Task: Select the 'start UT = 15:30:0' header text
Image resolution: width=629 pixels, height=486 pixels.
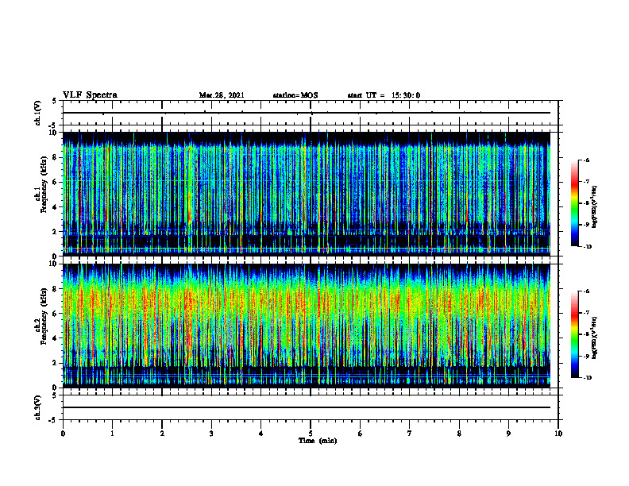Action: pos(384,95)
